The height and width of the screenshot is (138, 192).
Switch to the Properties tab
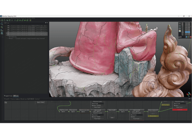coord(8,96)
